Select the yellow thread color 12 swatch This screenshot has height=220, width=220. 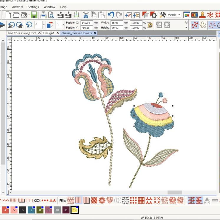[x=74, y=210]
